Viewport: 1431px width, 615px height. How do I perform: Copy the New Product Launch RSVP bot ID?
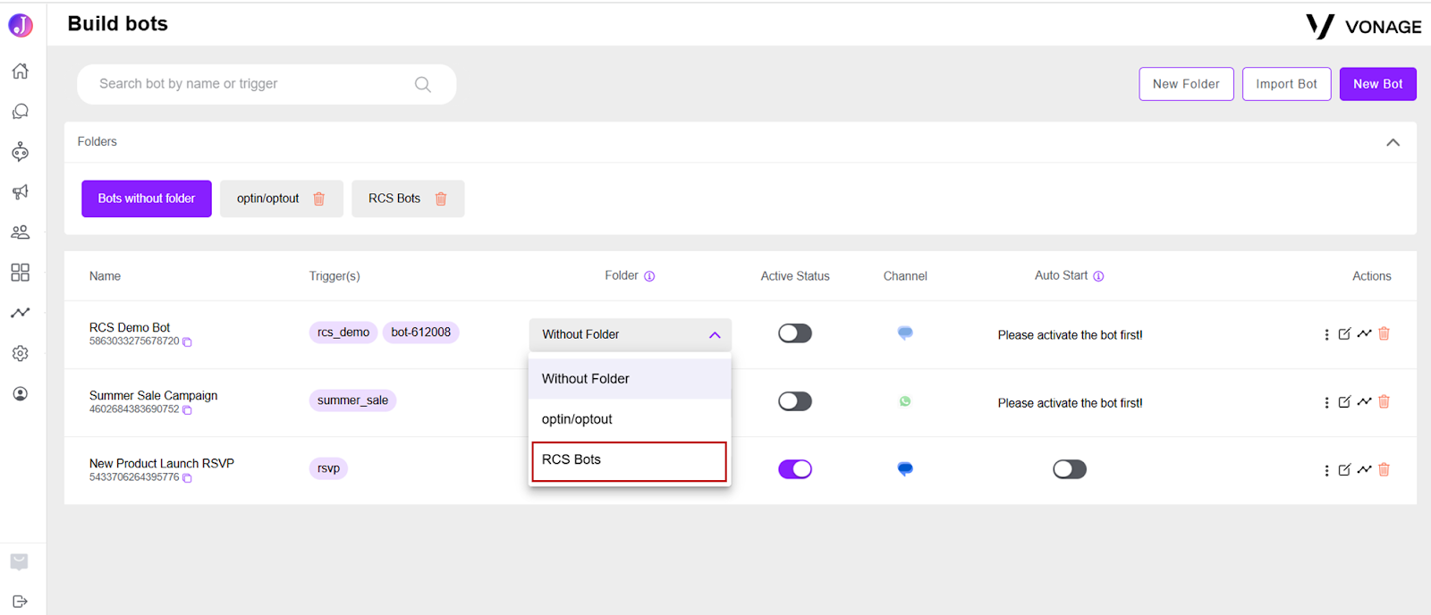pyautogui.click(x=187, y=477)
